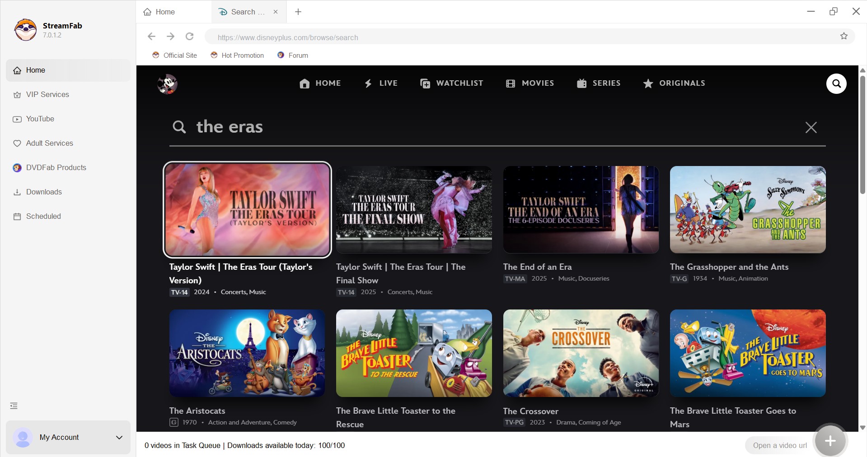867x457 pixels.
Task: Expand the My Account dropdown
Action: coord(119,437)
